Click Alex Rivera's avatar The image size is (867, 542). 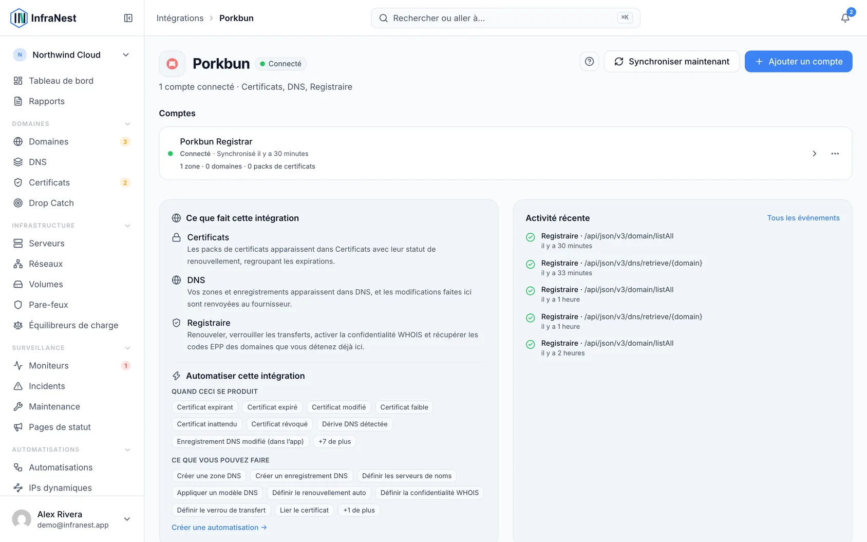(22, 519)
